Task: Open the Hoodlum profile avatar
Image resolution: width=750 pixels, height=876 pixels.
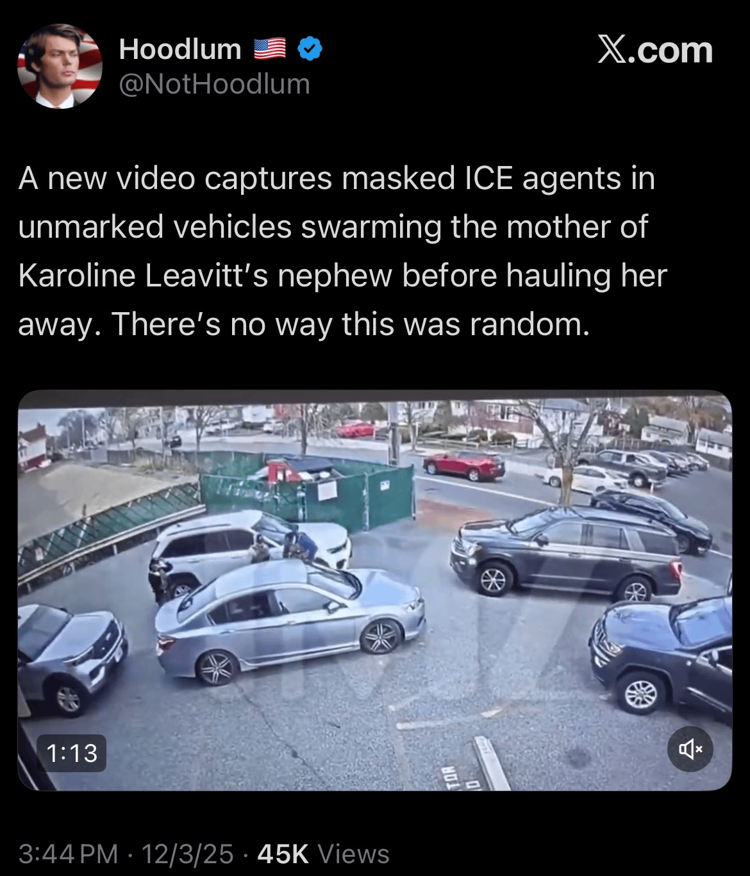Action: [60, 66]
